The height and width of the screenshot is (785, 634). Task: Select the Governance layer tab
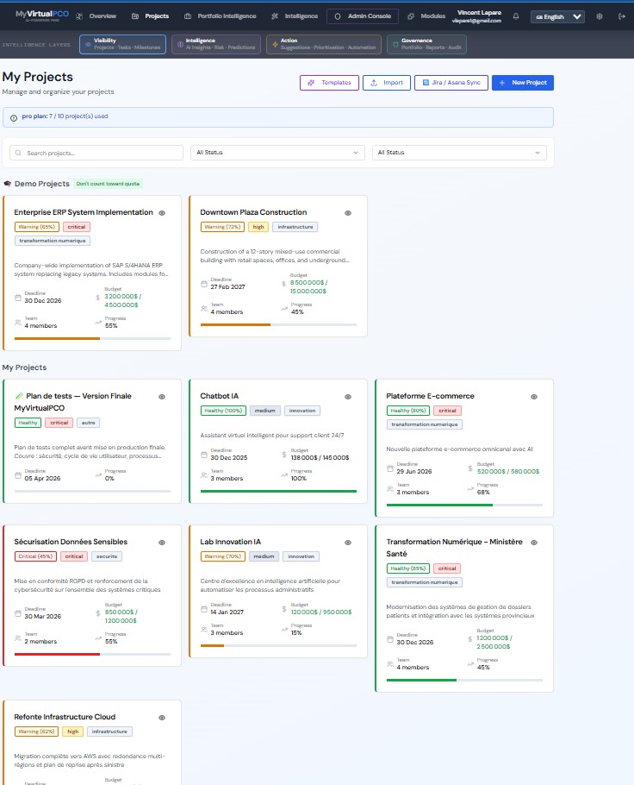426,44
